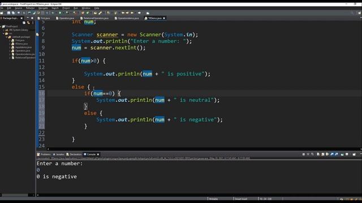This screenshot has height=203, width=362.
Task: Click the Package Explorer horizontal scrollbar thumb
Action: [x=15, y=195]
